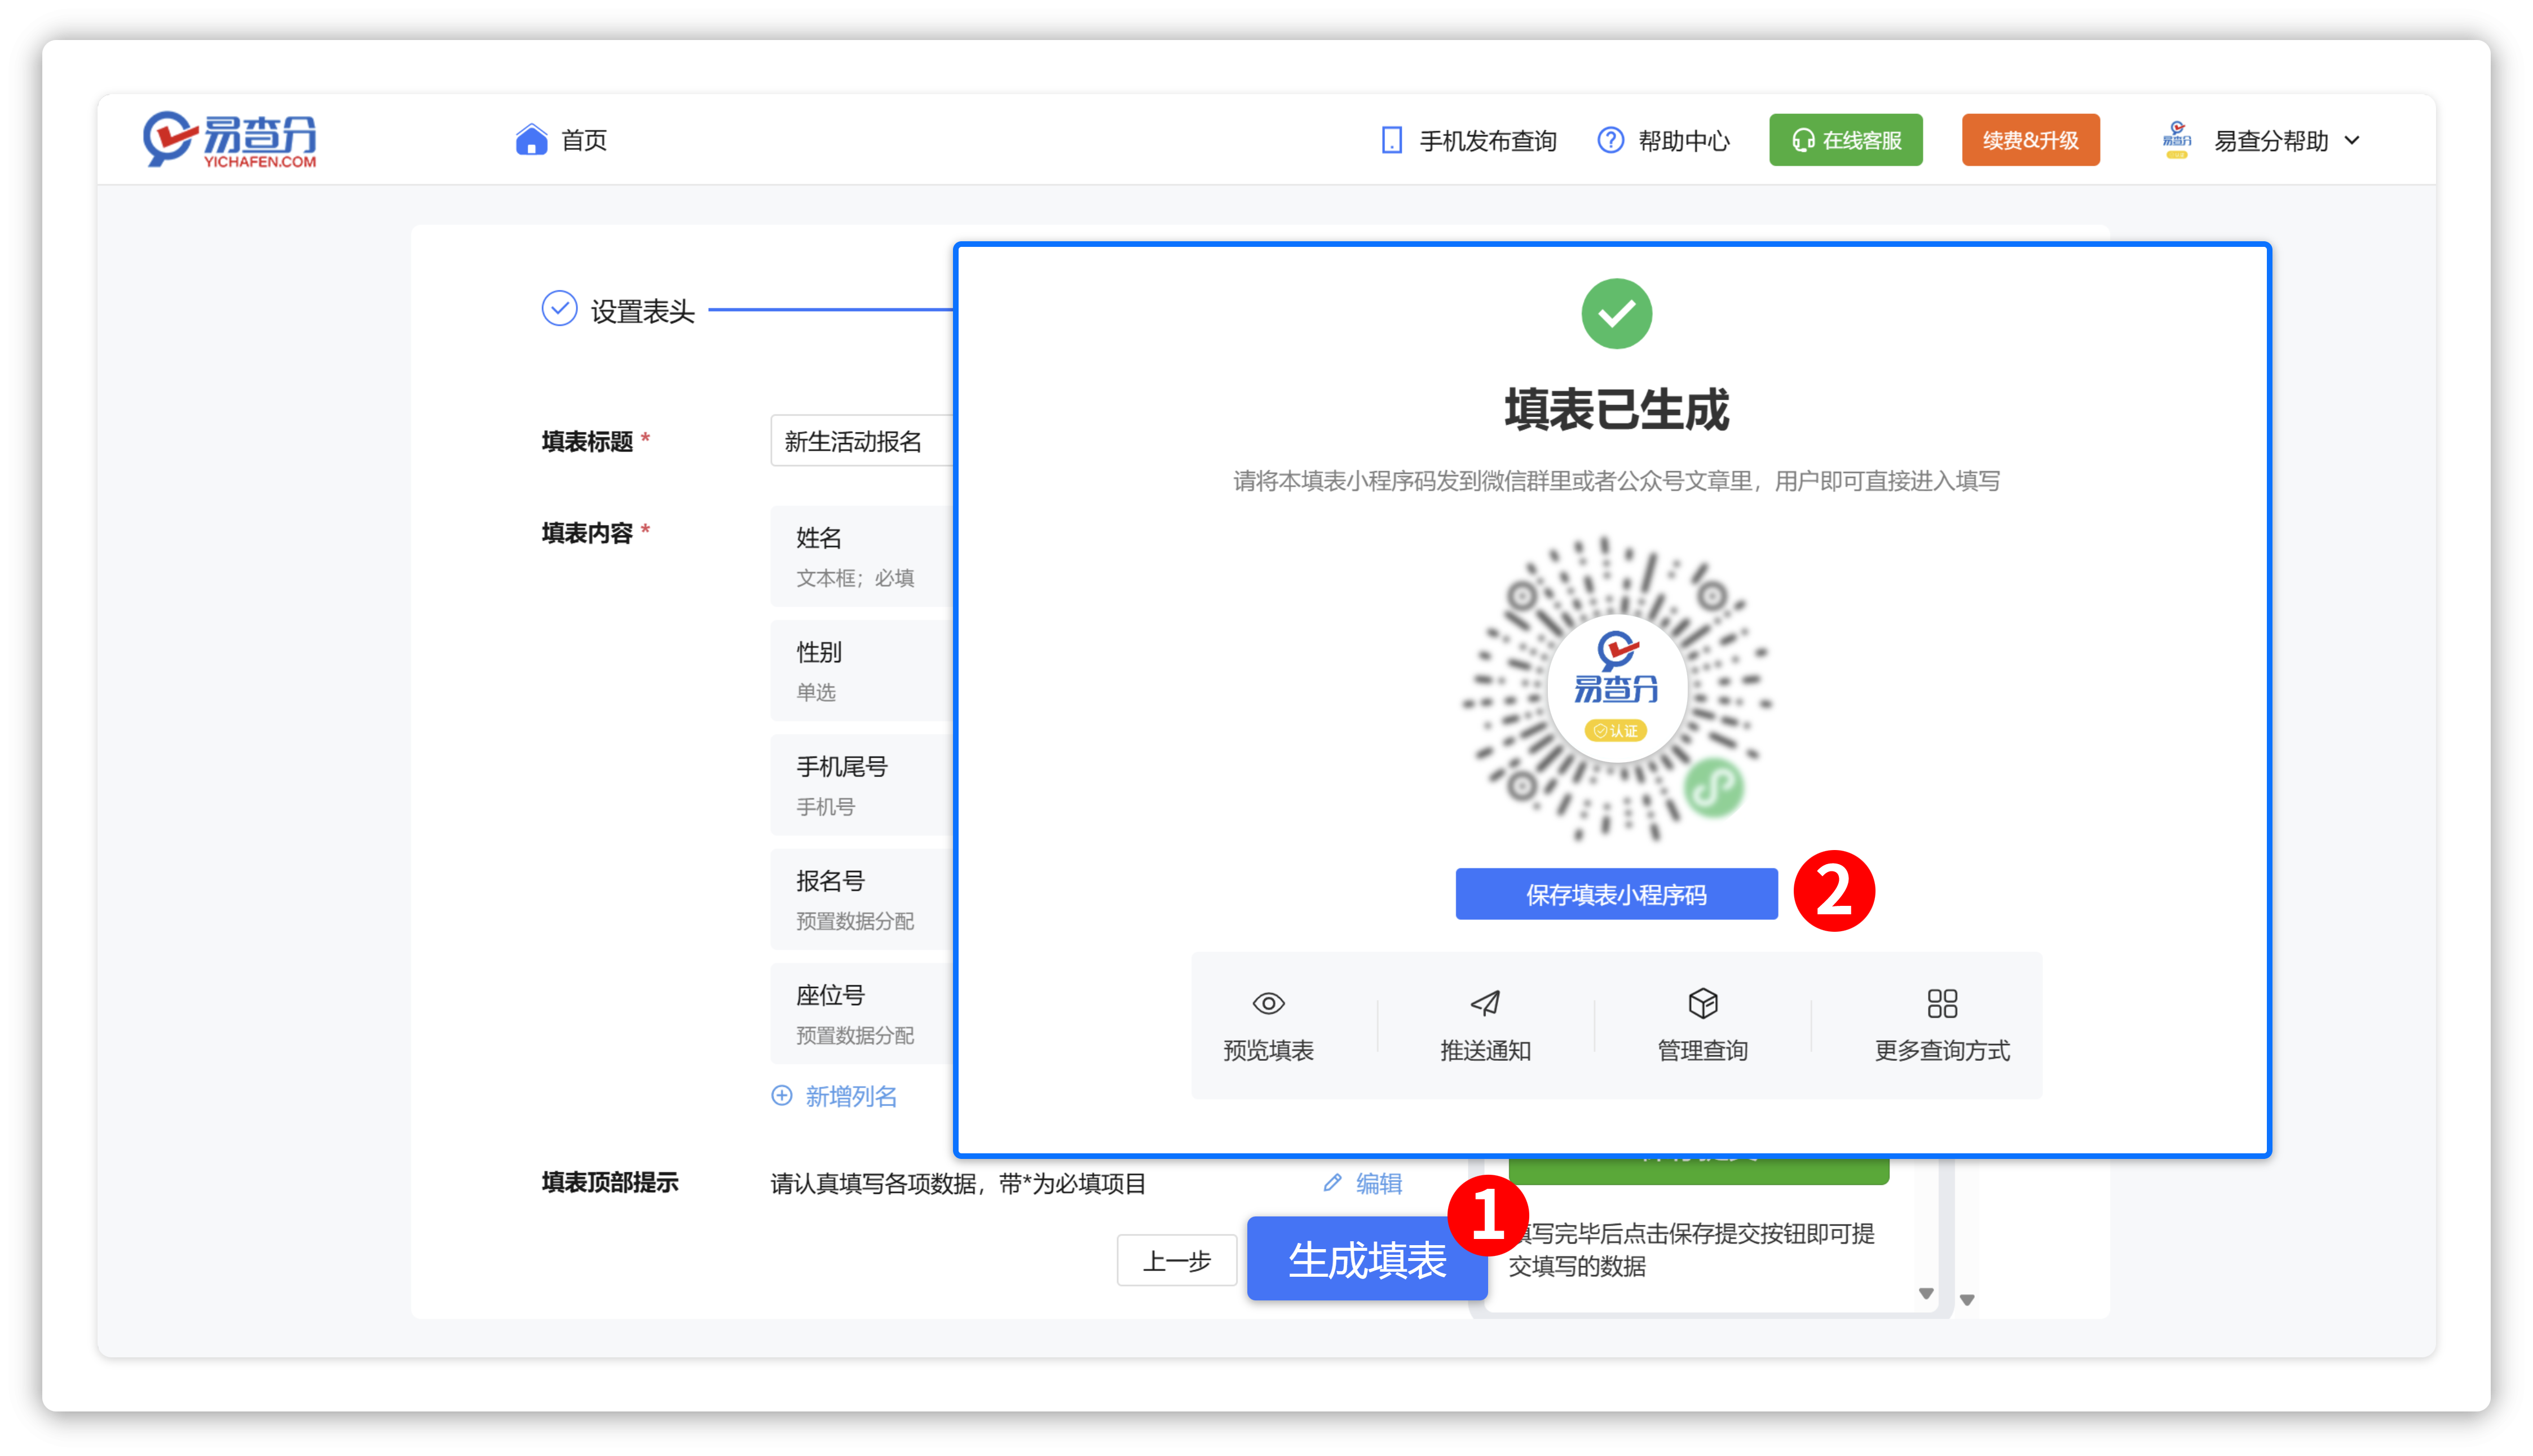
Task: Click the help question mark icon
Action: [1610, 140]
